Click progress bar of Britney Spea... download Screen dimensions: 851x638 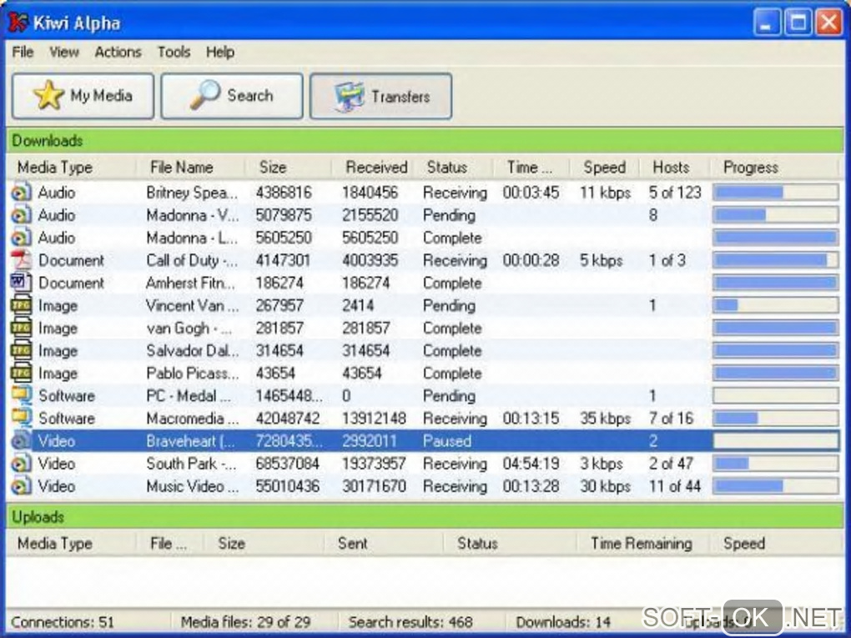776,192
